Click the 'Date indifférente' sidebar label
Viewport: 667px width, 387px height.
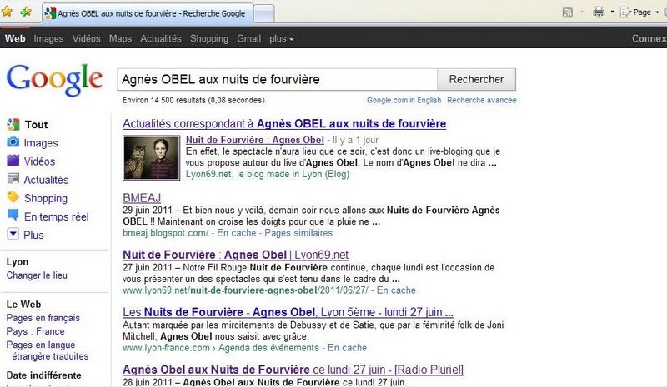point(44,375)
